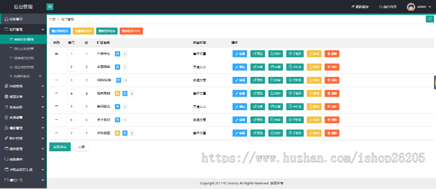Viewport: 436px width, 189px height.
Task: Open 我发布的文档 in the sidebar
Action: (23, 67)
